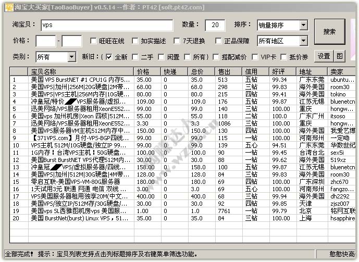Enable the 搭配减价 checkbox
The width and height of the screenshot is (359, 262).
pyautogui.click(x=216, y=57)
